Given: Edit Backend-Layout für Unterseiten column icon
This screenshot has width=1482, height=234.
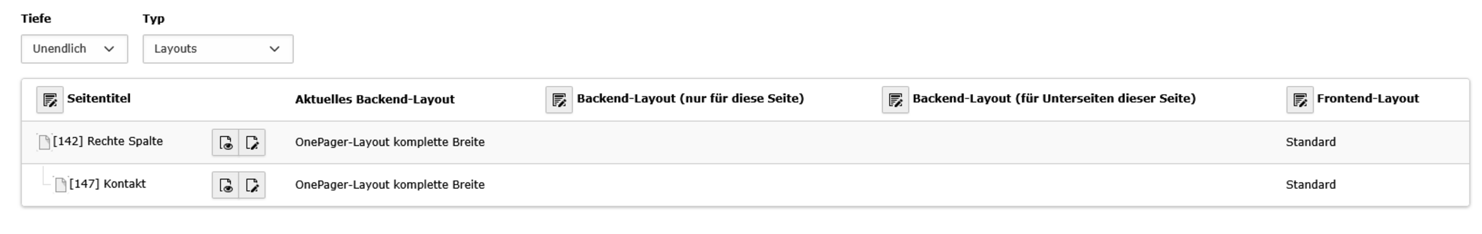Looking at the screenshot, I should (x=895, y=100).
